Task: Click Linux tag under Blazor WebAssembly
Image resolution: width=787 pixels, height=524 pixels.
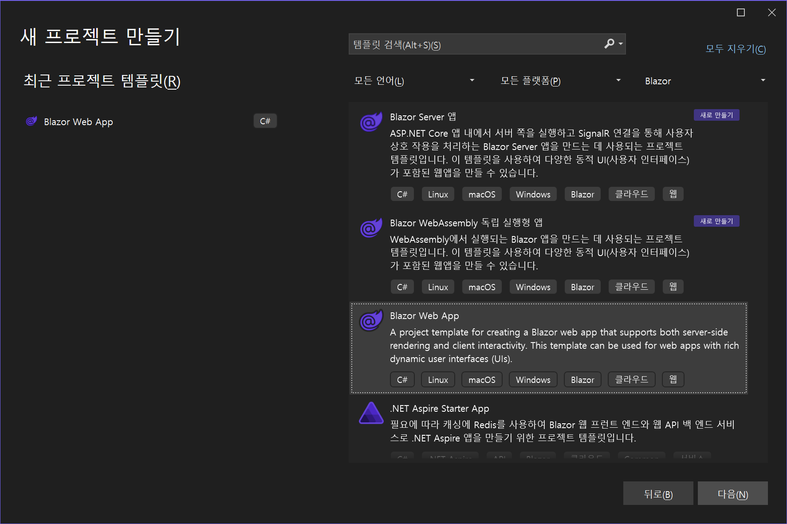Action: [438, 287]
